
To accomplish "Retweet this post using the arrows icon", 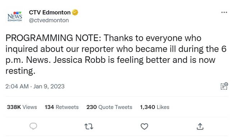I will (x=89, y=126).
